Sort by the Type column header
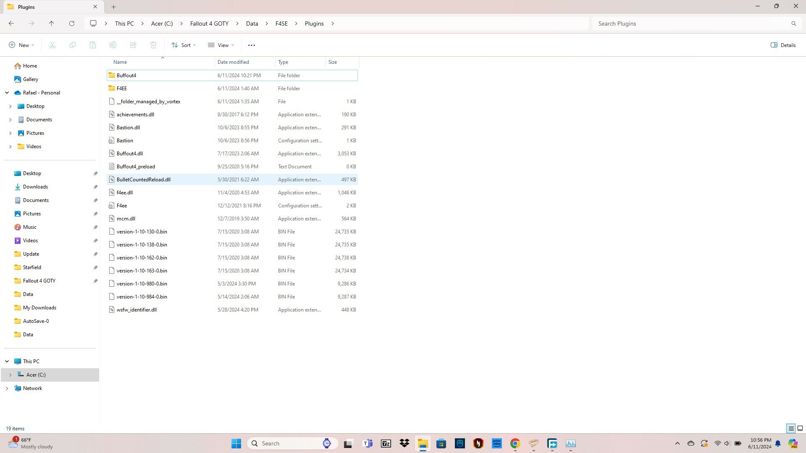The width and height of the screenshot is (806, 453). [x=300, y=62]
